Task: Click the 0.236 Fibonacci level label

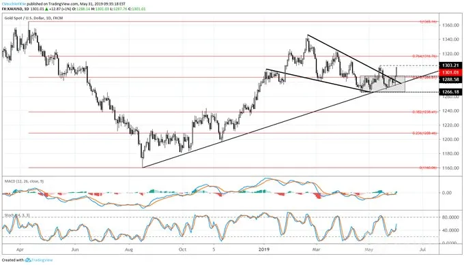Action: [x=424, y=134]
